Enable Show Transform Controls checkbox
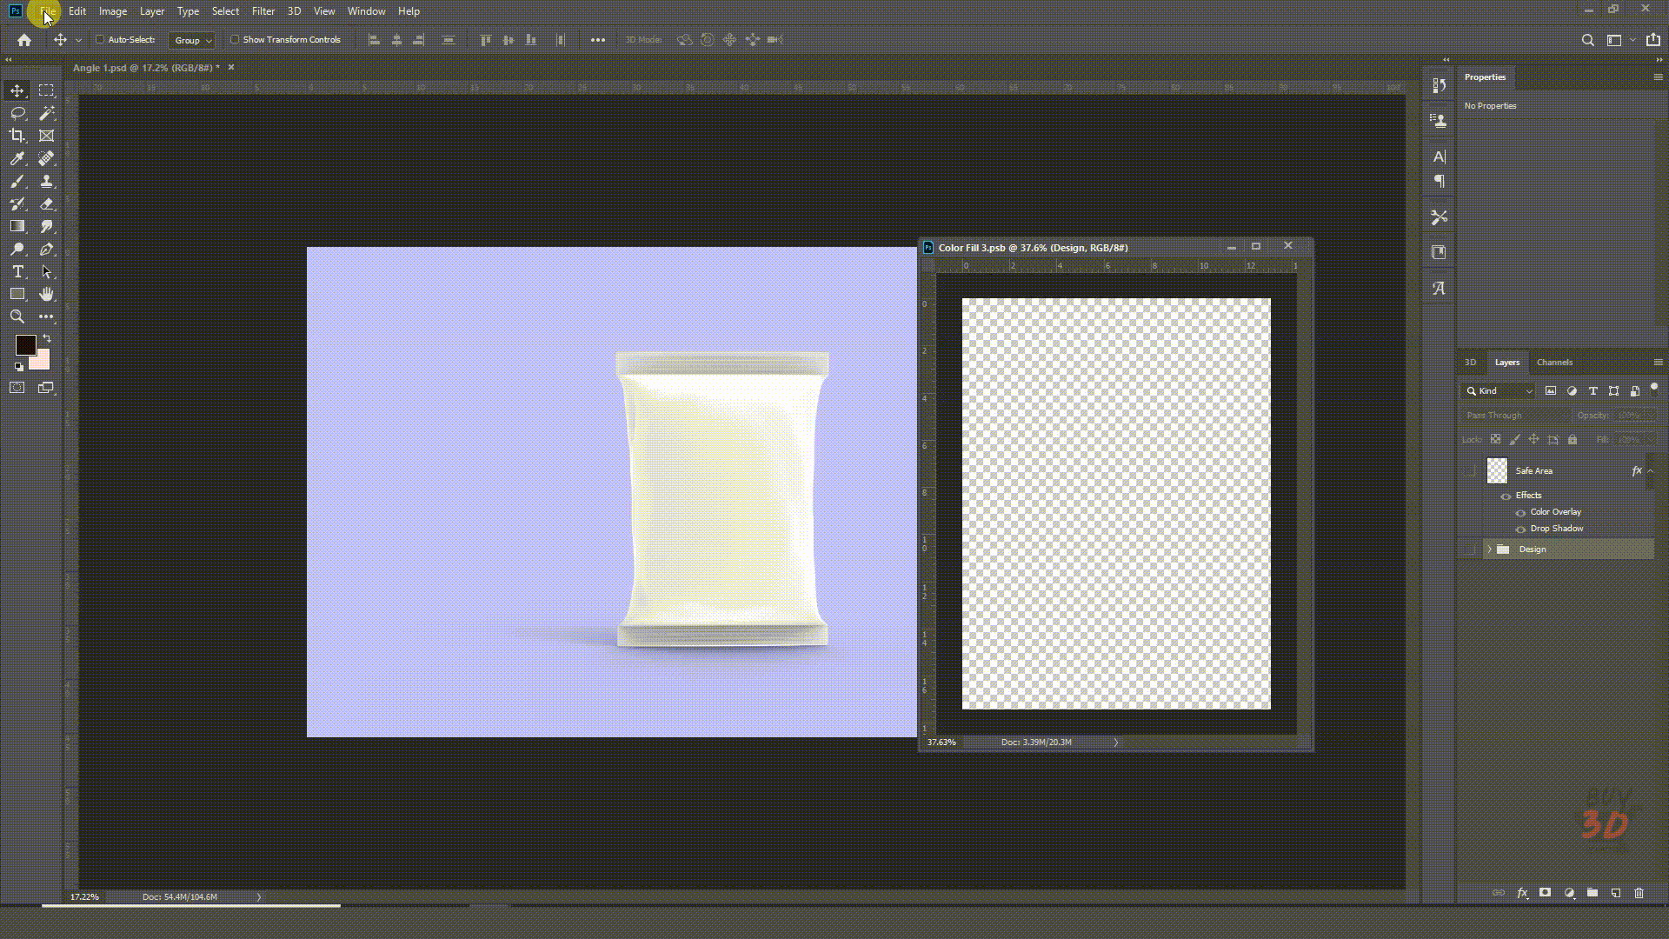 235,39
